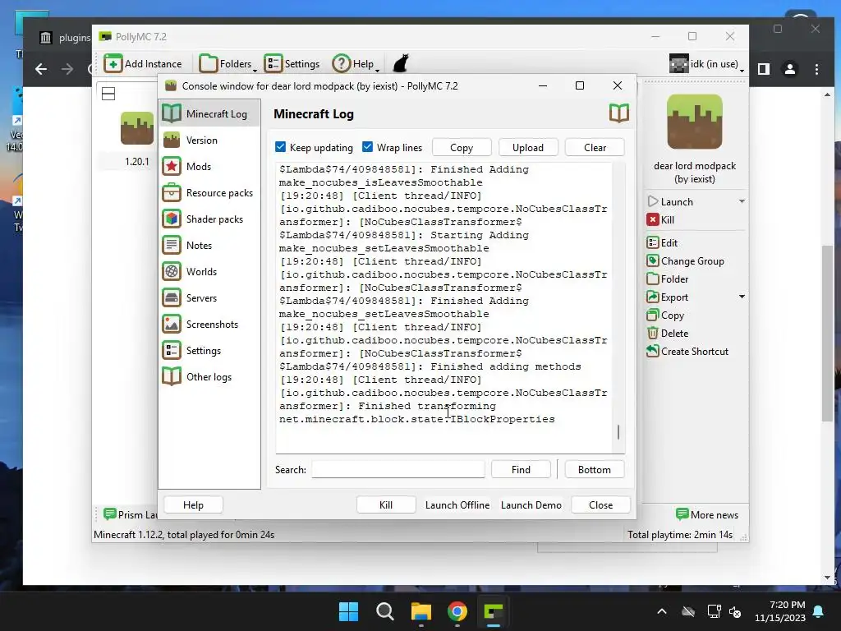
Task: Open the Version page
Action: tap(209, 140)
